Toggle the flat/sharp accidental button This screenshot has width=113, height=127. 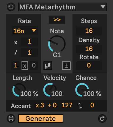(x=48, y=66)
